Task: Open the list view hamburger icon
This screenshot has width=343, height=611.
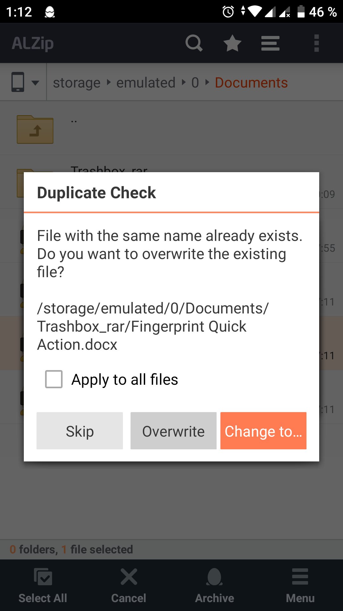Action: tap(270, 43)
